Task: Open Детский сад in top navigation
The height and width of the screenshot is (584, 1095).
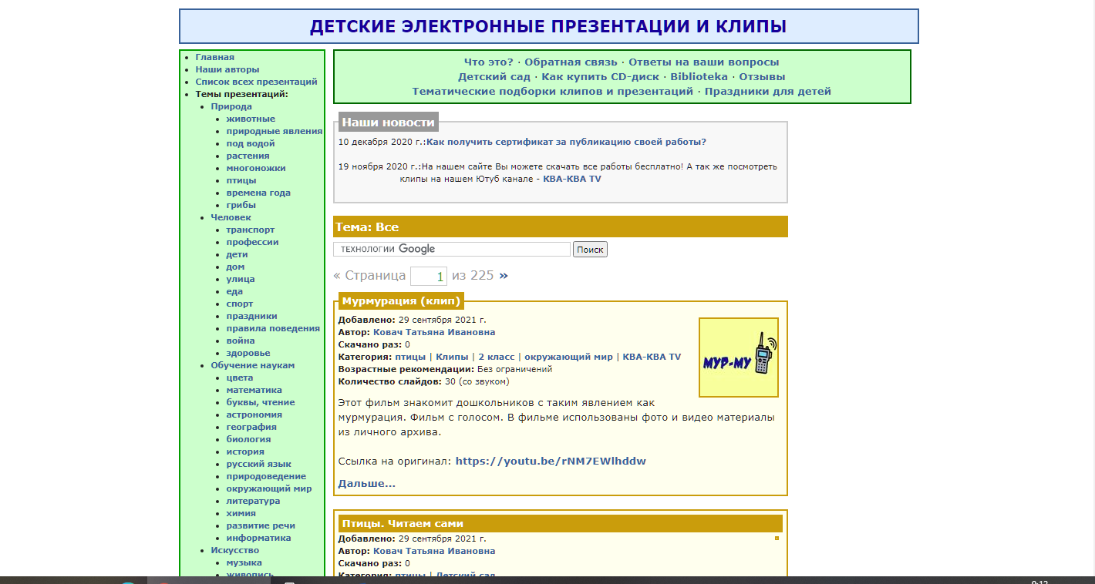Action: 494,76
